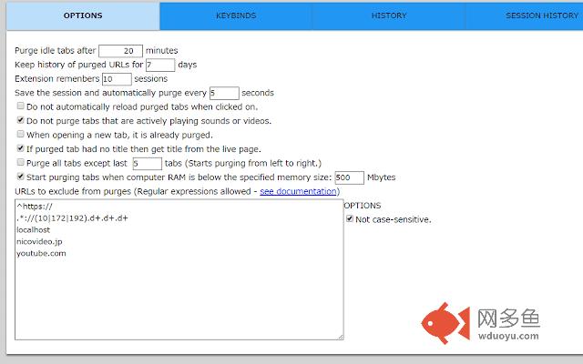Click the remembered sessions count field

(117, 79)
